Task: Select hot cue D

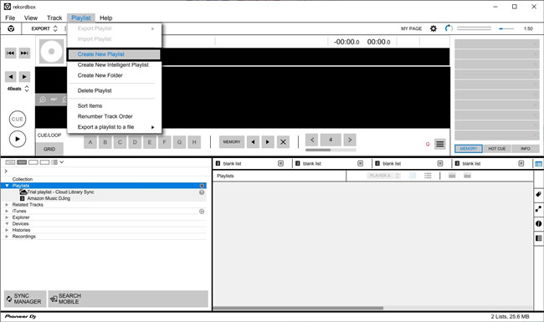Action: click(135, 142)
